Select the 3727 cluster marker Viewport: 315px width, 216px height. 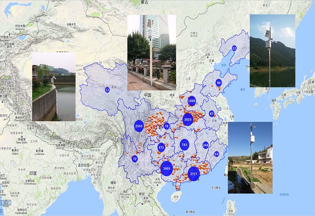193,174
